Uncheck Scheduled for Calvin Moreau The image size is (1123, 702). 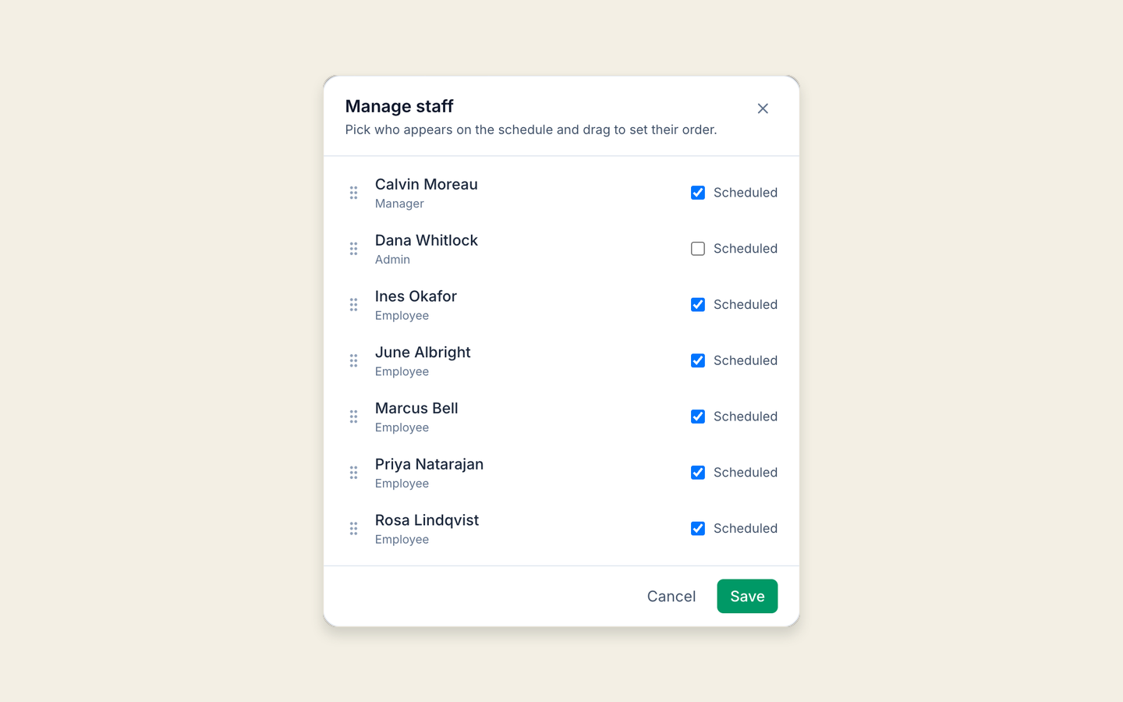click(x=698, y=193)
